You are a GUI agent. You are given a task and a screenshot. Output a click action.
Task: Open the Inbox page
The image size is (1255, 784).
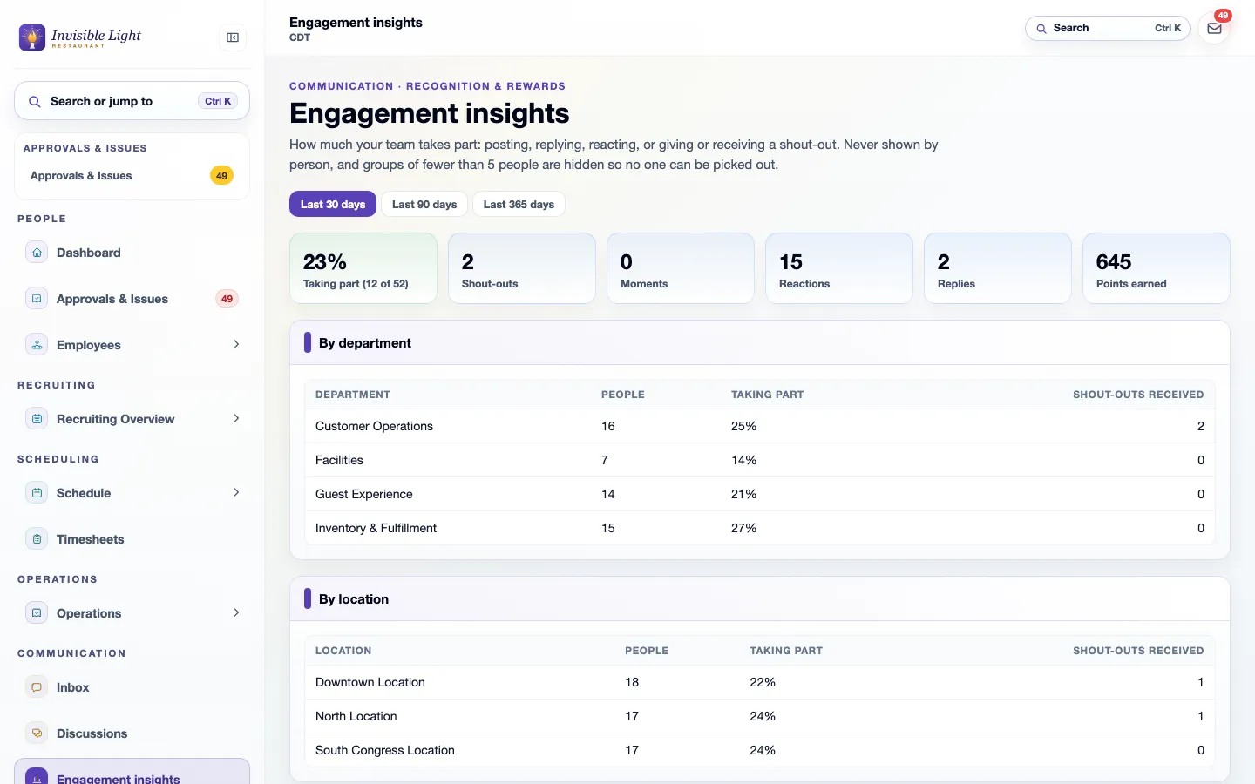click(x=132, y=687)
